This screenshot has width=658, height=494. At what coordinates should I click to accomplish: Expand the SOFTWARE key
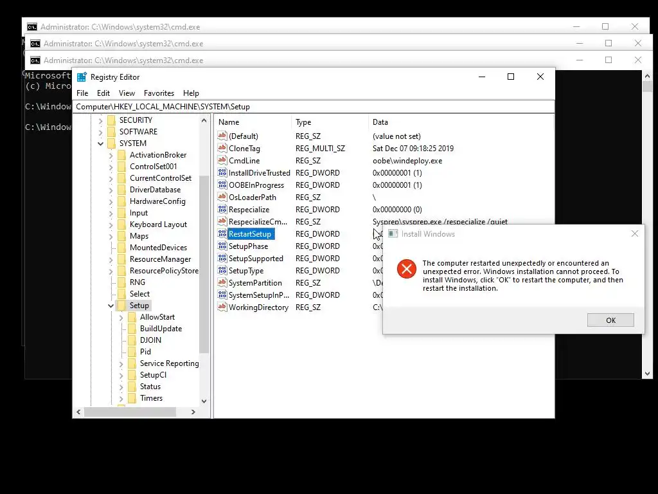click(x=101, y=132)
